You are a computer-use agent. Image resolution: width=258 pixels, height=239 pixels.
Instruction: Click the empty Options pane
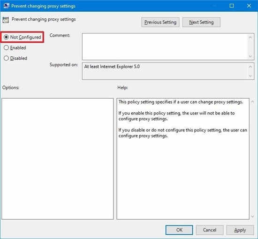[58, 159]
